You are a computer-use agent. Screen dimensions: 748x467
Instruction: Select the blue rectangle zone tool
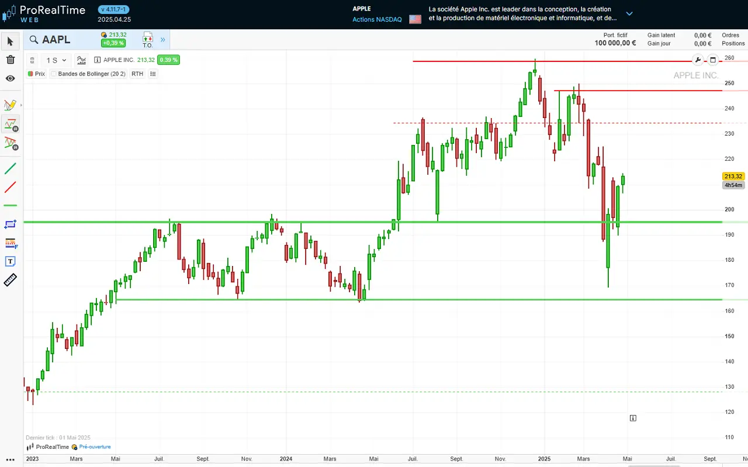[10, 224]
